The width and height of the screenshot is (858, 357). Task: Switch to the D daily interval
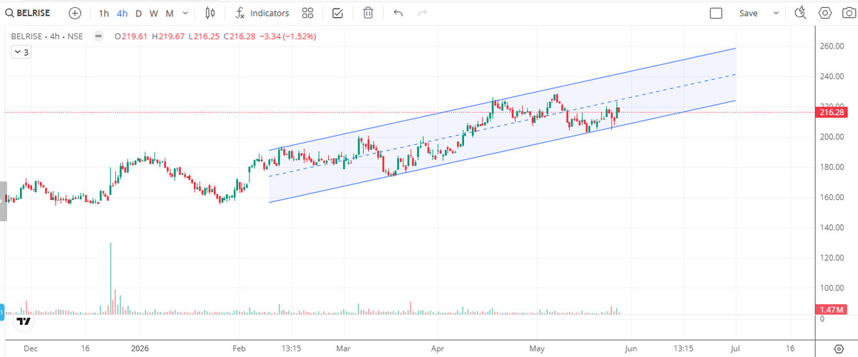click(x=138, y=13)
